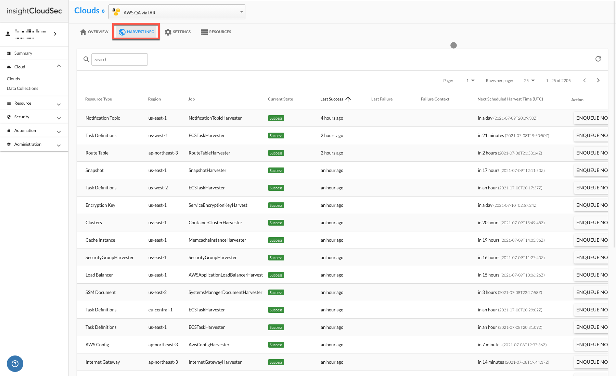
Task: Click the Clouds breadcrumb link
Action: pos(87,11)
